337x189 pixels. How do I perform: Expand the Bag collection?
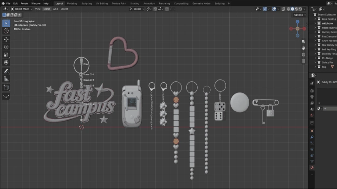coord(315,67)
